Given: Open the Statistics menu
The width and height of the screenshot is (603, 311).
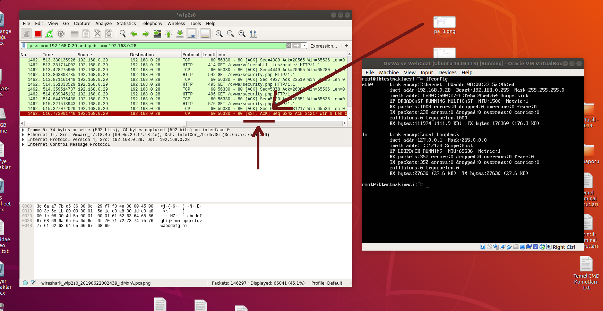Looking at the screenshot, I should click(126, 24).
